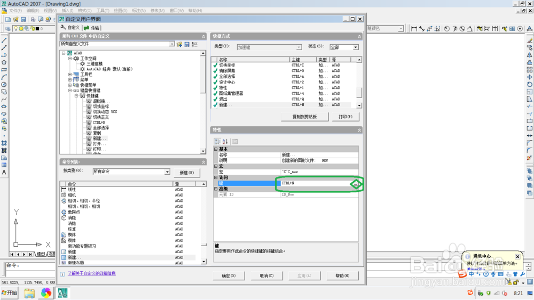Collapse the 高级 property group
Viewport: 534px width, 300px height.
tap(216, 189)
